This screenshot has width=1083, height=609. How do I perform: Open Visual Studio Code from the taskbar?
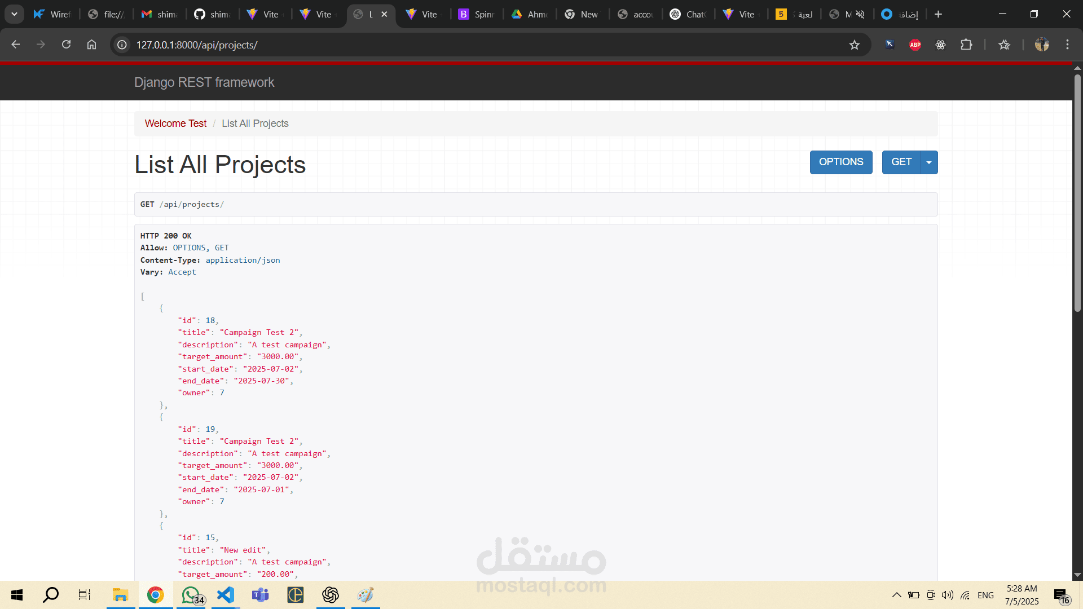click(226, 595)
